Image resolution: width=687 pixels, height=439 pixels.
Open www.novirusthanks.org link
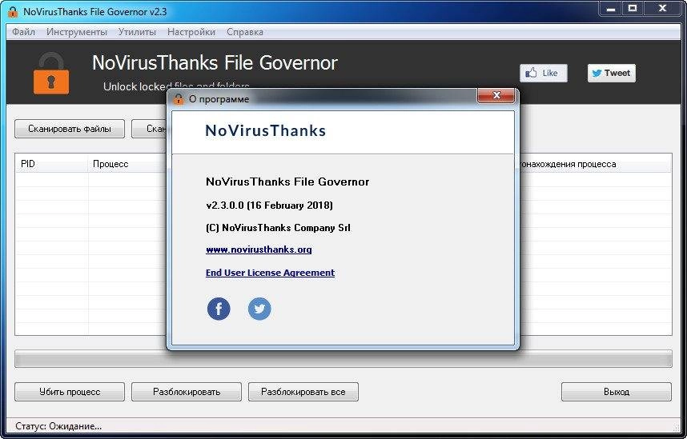pyautogui.click(x=259, y=249)
